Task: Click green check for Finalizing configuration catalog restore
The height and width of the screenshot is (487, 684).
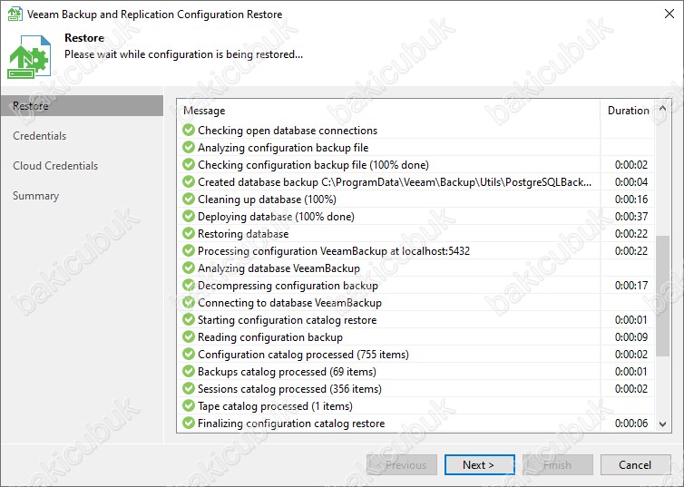Action: 189,423
